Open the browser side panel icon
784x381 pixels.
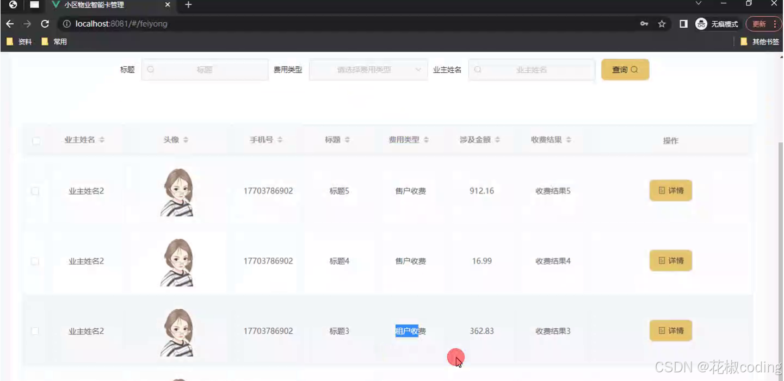coord(683,24)
